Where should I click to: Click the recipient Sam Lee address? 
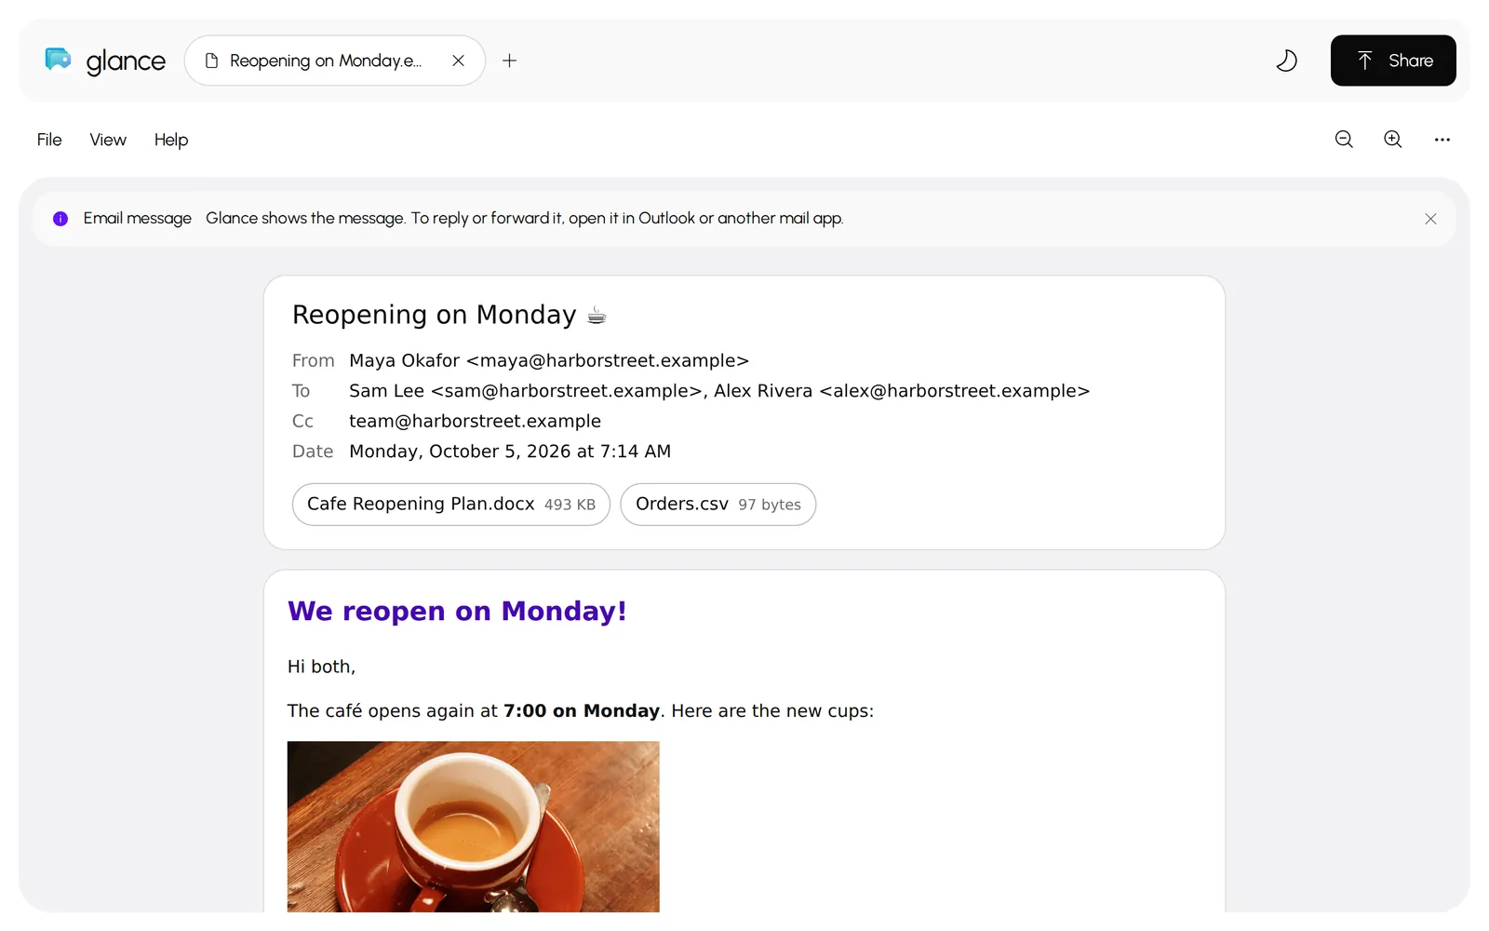(526, 391)
